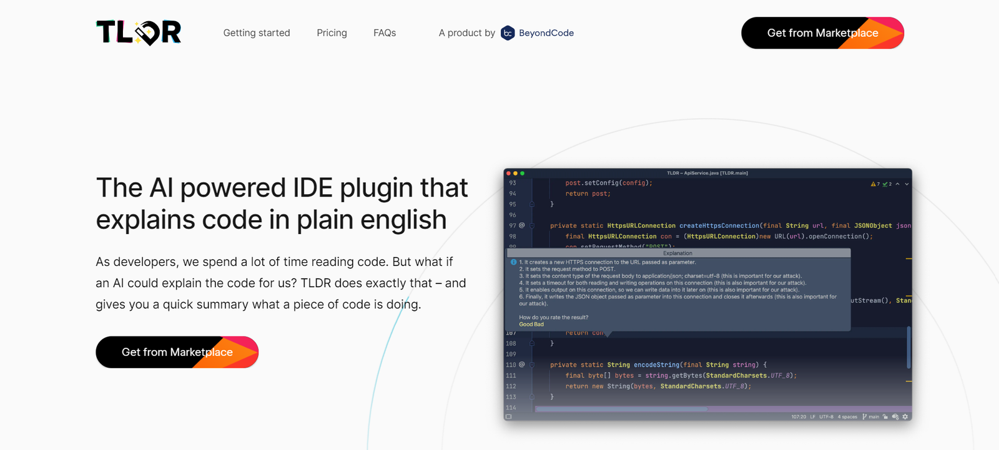This screenshot has width=999, height=450.
Task: Click the @ gutter icon on line 97
Action: click(522, 225)
